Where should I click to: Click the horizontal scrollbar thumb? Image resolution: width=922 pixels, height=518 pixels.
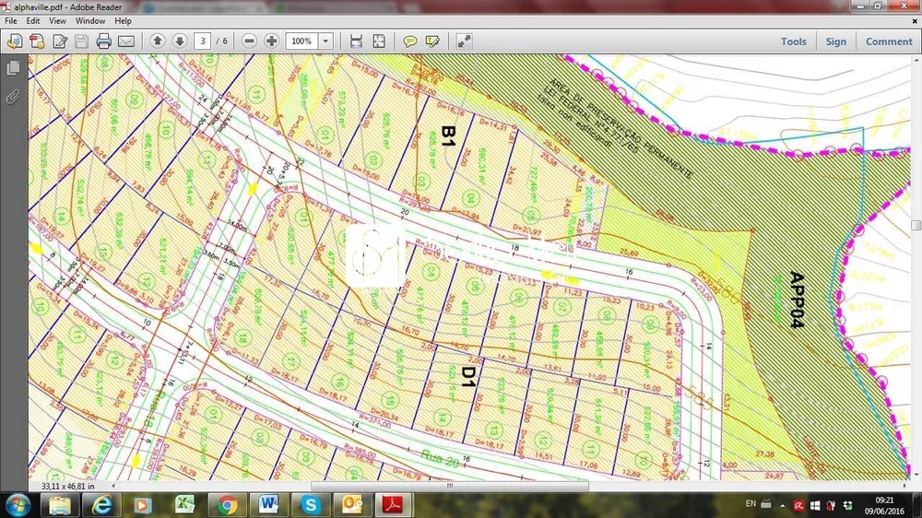coord(450,487)
